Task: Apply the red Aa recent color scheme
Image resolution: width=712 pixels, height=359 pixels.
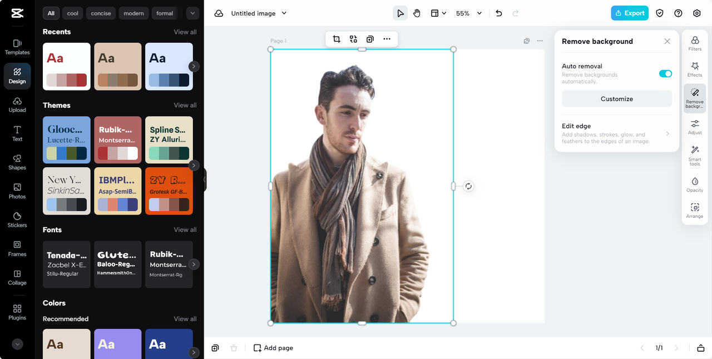Action: click(67, 66)
